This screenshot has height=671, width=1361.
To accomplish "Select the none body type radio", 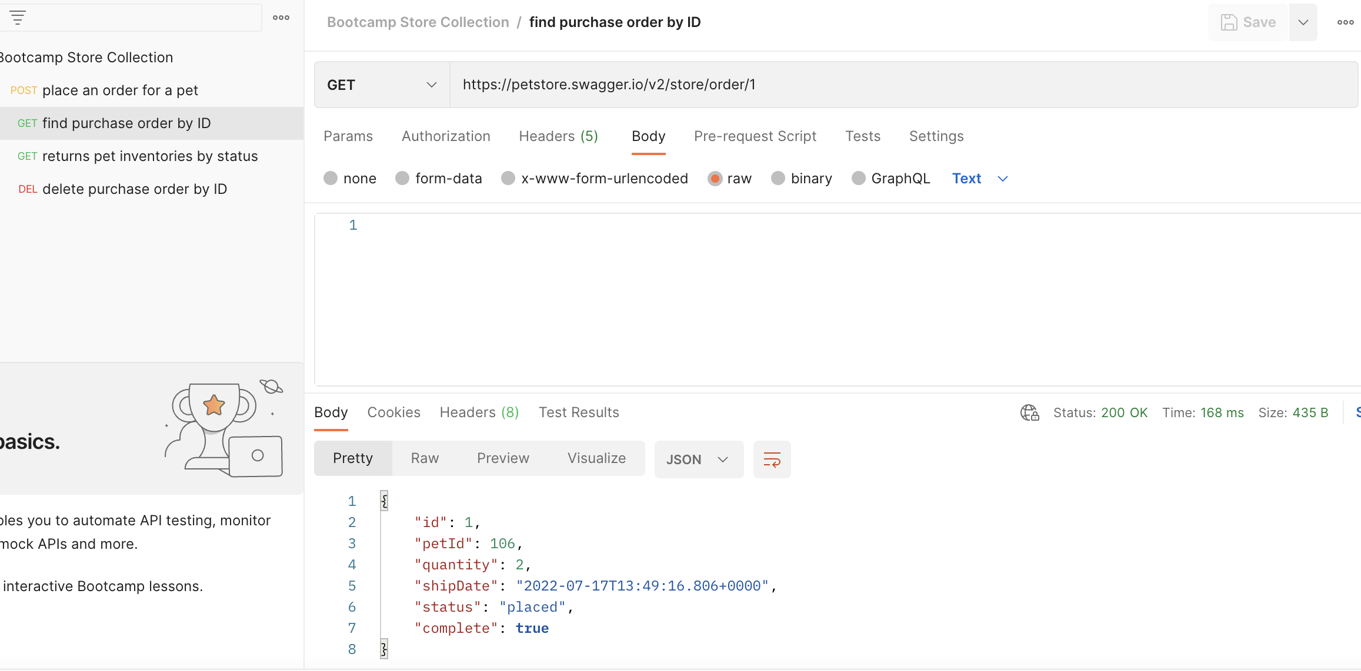I will pos(331,178).
